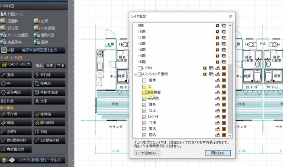Open the 作図ツール drawing tools
Viewport: 283px width, 167px height.
[12, 14]
